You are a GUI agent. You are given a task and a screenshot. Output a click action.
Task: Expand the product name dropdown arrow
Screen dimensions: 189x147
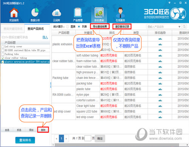click(x=180, y=27)
